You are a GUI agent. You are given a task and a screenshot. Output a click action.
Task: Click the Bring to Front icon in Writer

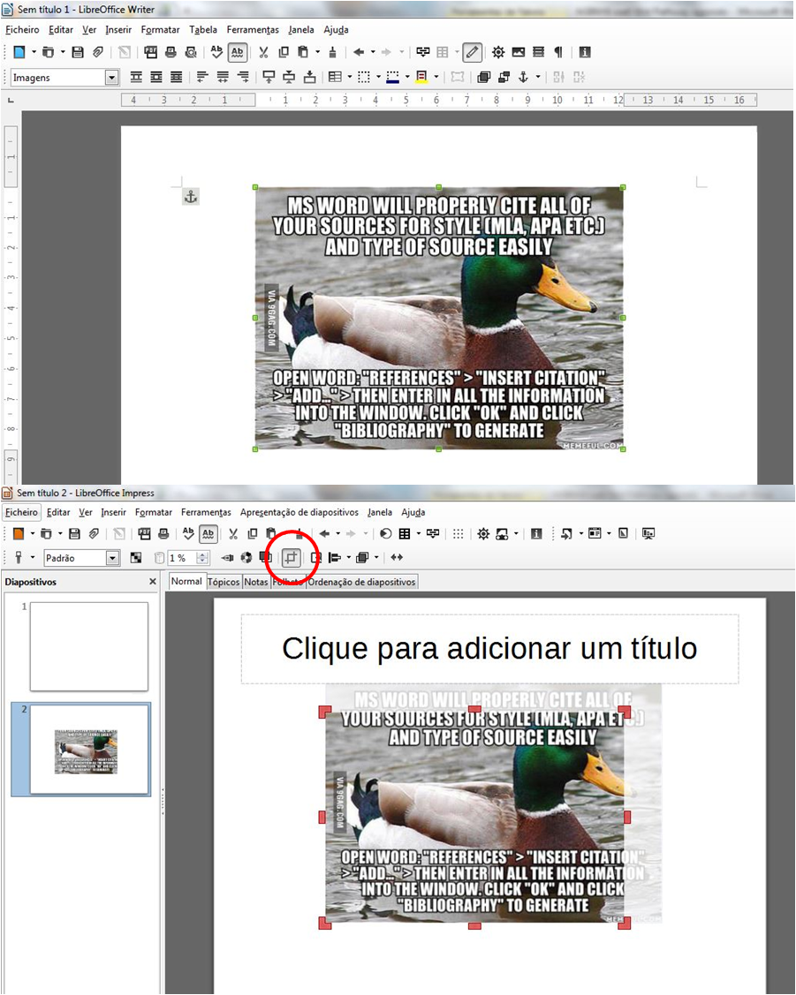tap(483, 77)
